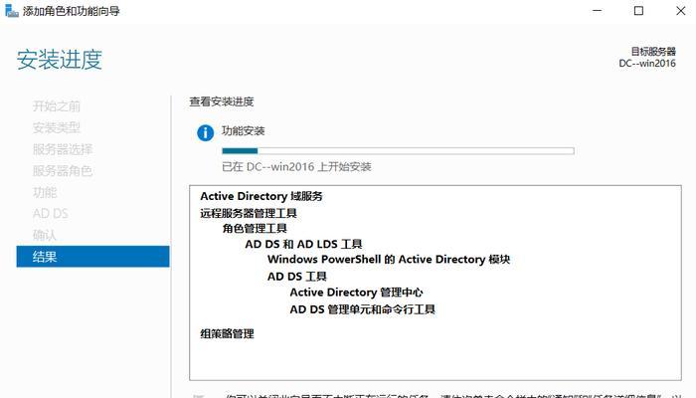Click the 已在 DC--win2016 上开始安装 message
The image size is (696, 398).
(296, 167)
